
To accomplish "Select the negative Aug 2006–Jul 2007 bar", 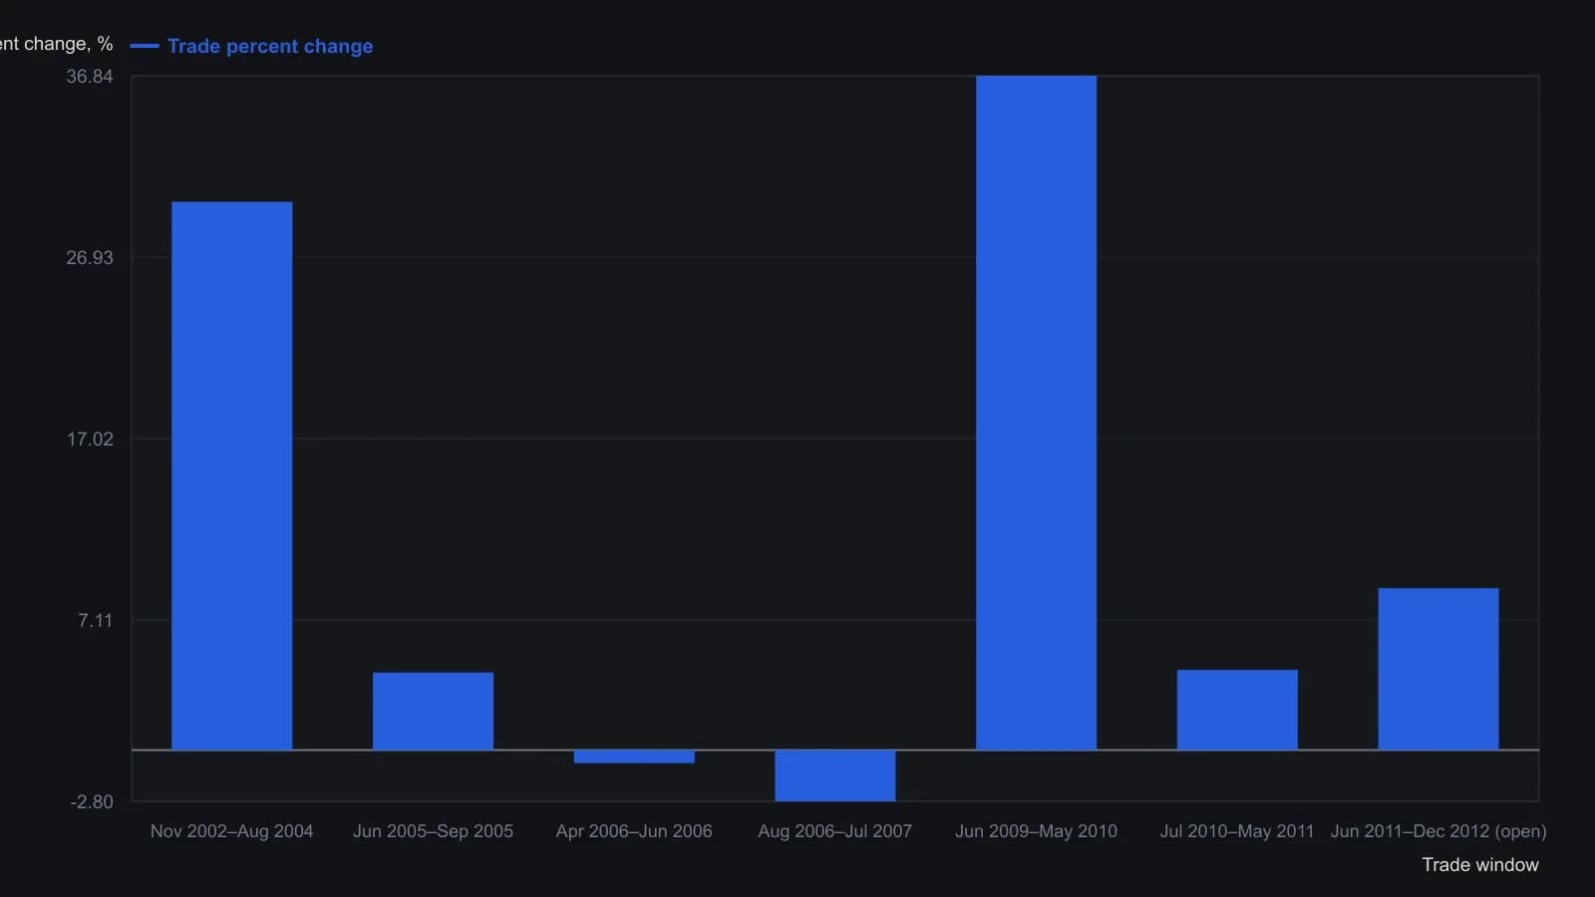I will pos(835,775).
